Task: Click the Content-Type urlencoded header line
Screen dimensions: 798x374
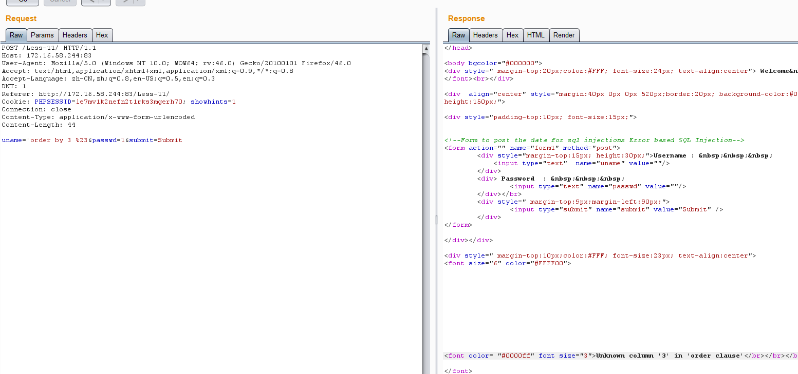Action: [x=98, y=117]
